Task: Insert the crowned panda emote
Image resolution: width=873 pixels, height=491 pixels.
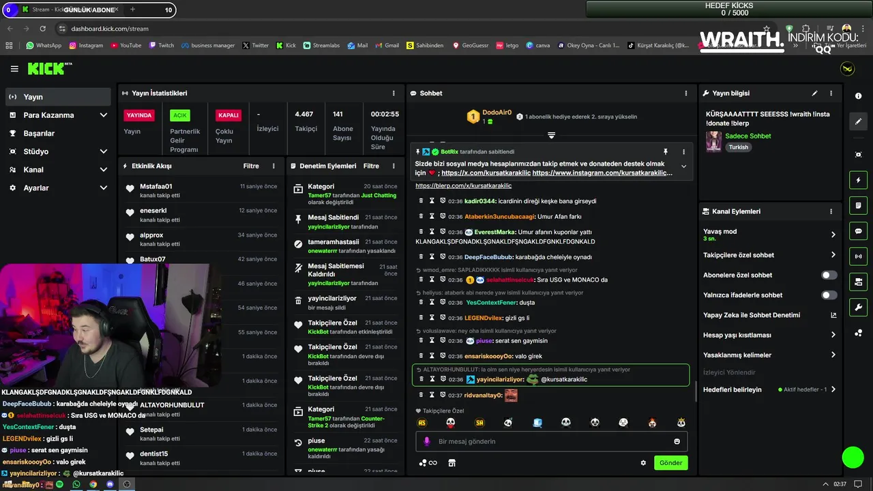Action: pyautogui.click(x=681, y=423)
